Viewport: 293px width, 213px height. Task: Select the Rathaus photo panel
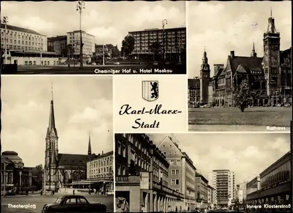[x=239, y=66]
